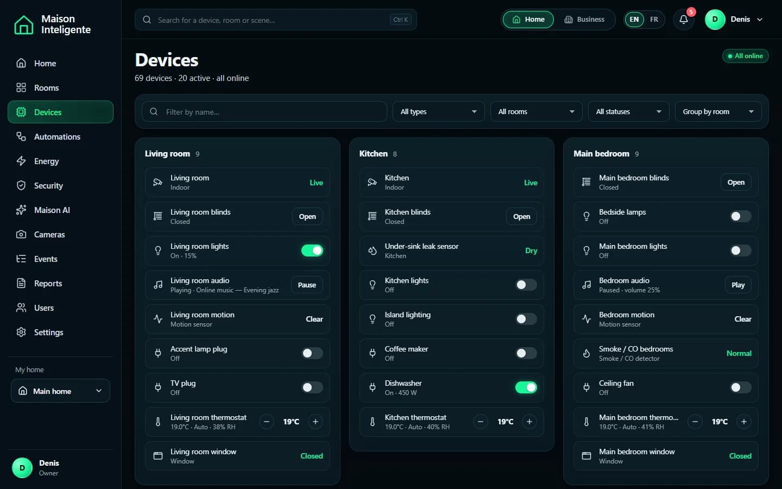Screen dimensions: 782x489
Task: Click the Coffee maker plug icon
Action: click(x=373, y=353)
